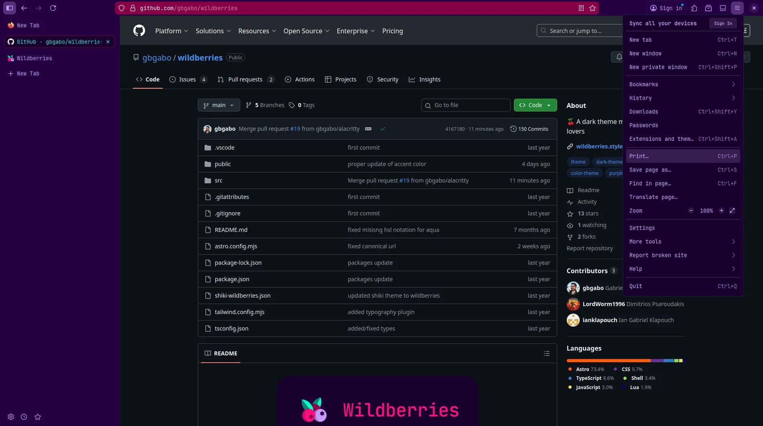The image size is (763, 426).
Task: Open the 150 Commits link
Action: (529, 129)
